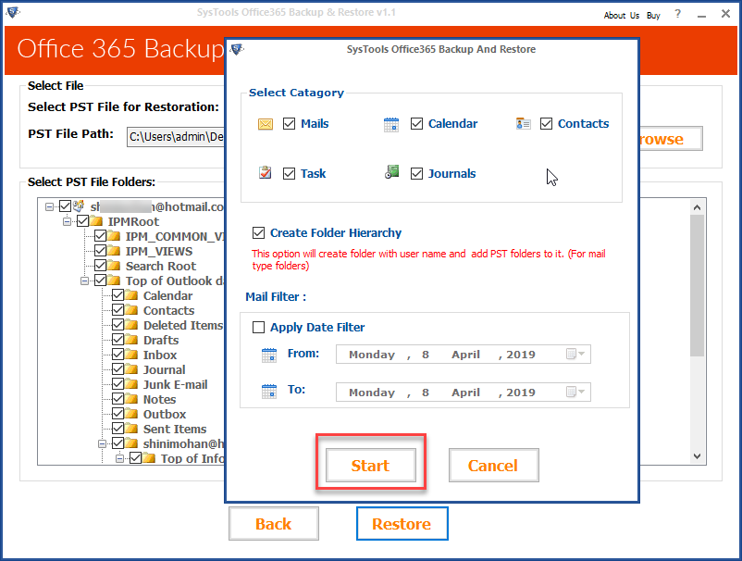Click the Calendar category icon

390,122
